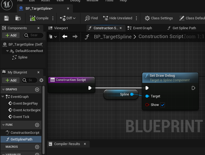
Task: Navigate forward in graph history
Action: 75,36
